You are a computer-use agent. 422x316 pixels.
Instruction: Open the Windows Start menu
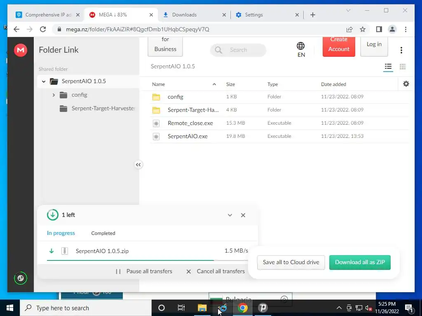pyautogui.click(x=10, y=308)
